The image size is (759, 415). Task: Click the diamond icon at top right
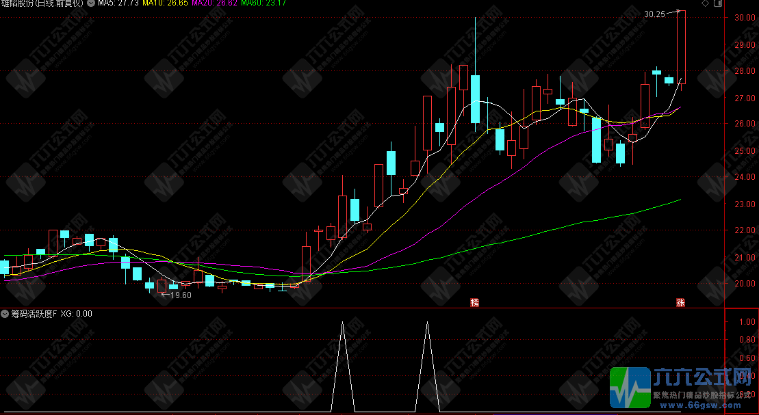pos(705,3)
